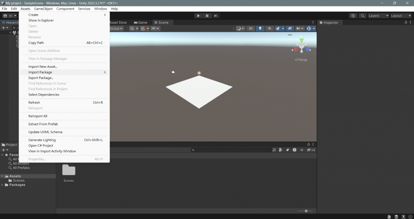The width and height of the screenshot is (414, 219).
Task: Expand the Packages folder in Project tree
Action: [2, 185]
